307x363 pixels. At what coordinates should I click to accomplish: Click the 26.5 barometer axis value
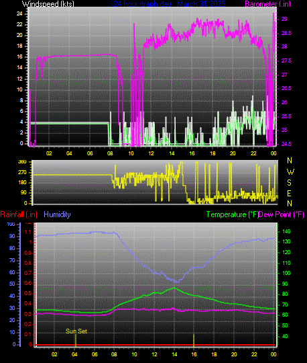[286, 89]
